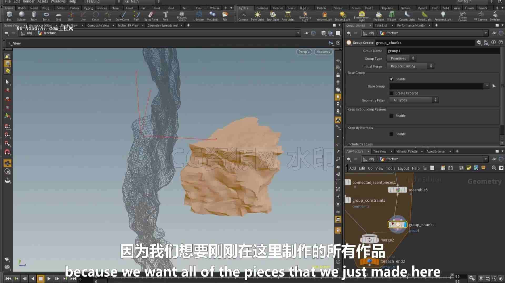The height and width of the screenshot is (283, 505).
Task: Switch to the Geometry Spreadsheet tab
Action: tap(163, 25)
